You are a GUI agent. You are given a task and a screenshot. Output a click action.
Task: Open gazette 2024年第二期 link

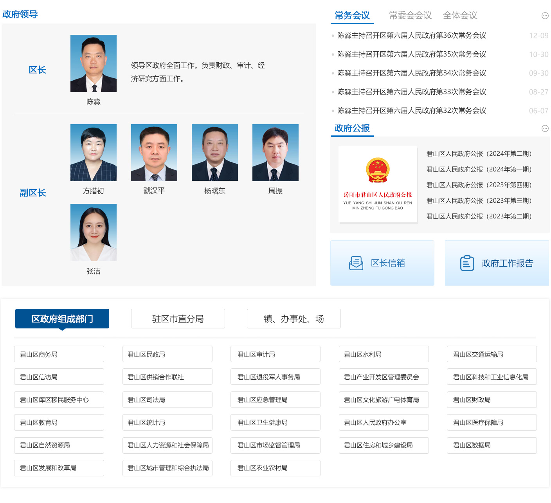click(479, 154)
